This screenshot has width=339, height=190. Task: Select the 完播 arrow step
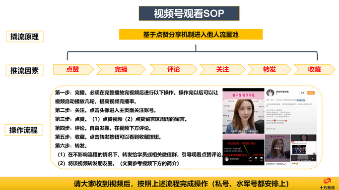click(x=121, y=69)
